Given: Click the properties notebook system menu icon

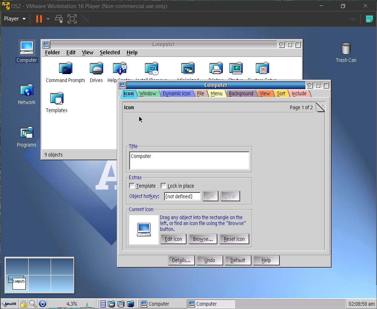Looking at the screenshot, I should (122, 85).
